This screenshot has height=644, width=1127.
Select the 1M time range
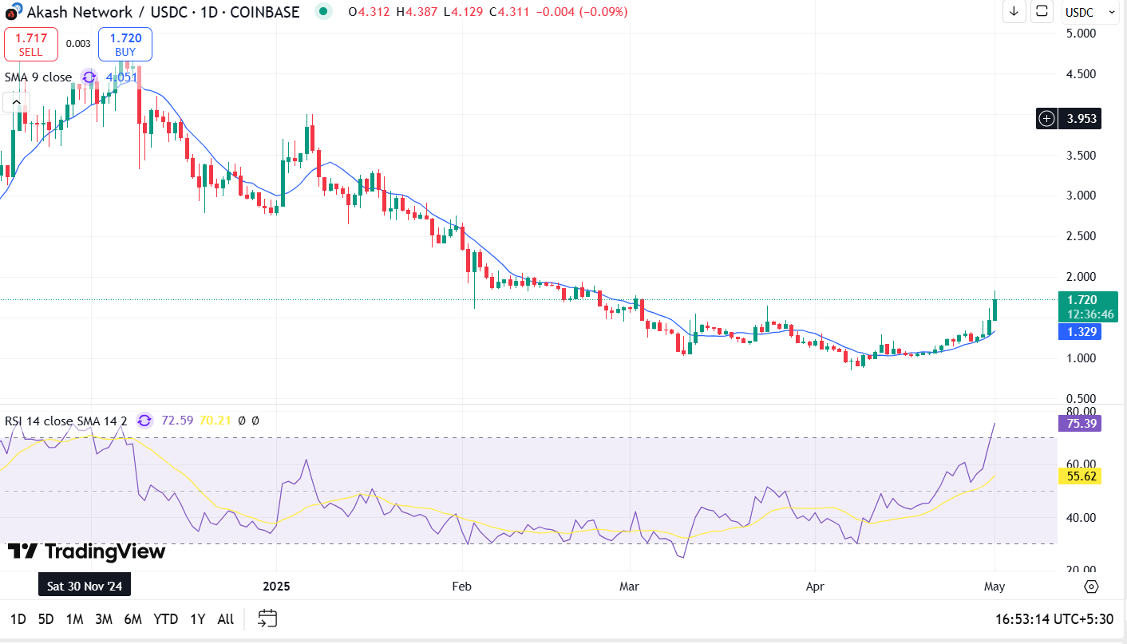75,618
